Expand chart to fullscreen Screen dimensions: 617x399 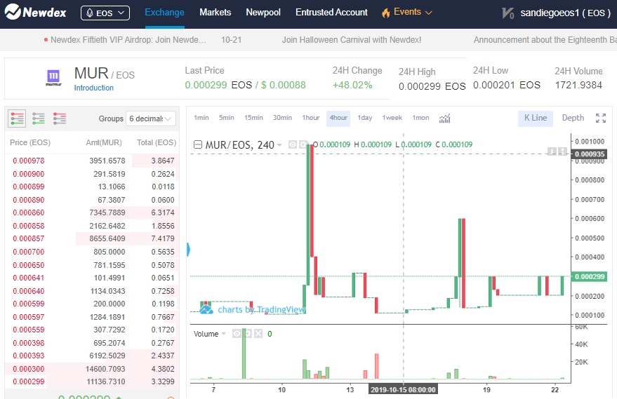click(x=601, y=118)
